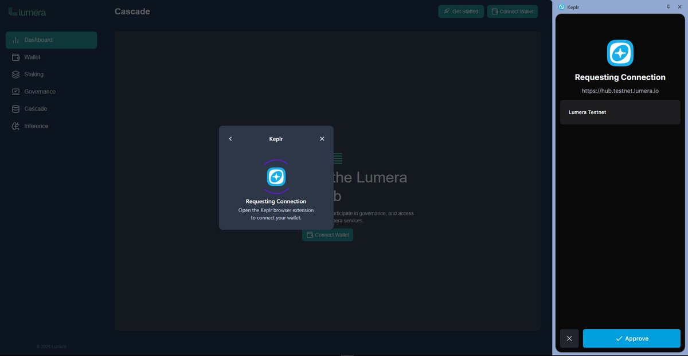Go to Staking section
The image size is (688, 356).
[x=51, y=75]
